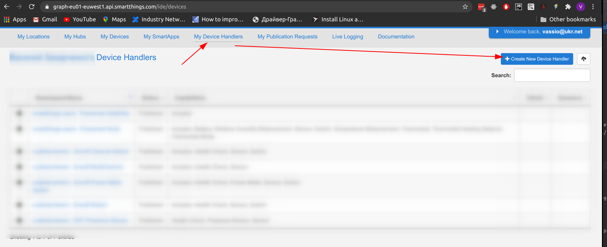Viewport: 607px width, 247px height.
Task: Open the Maps bookmark
Action: 114,19
